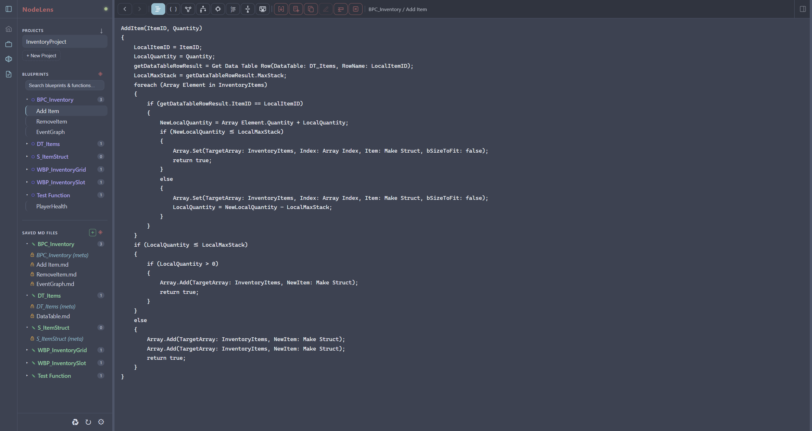The height and width of the screenshot is (431, 812).
Task: Open DT_Items (meta) saved file
Action: point(56,307)
